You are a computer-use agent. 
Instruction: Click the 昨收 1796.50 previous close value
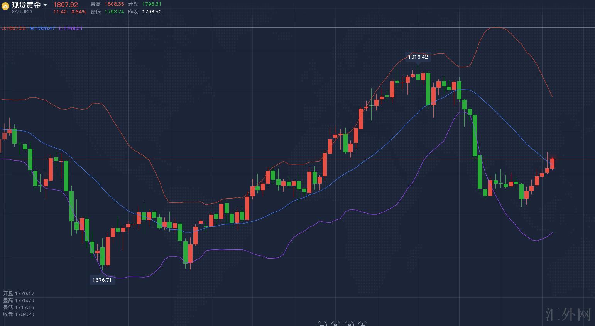(152, 12)
